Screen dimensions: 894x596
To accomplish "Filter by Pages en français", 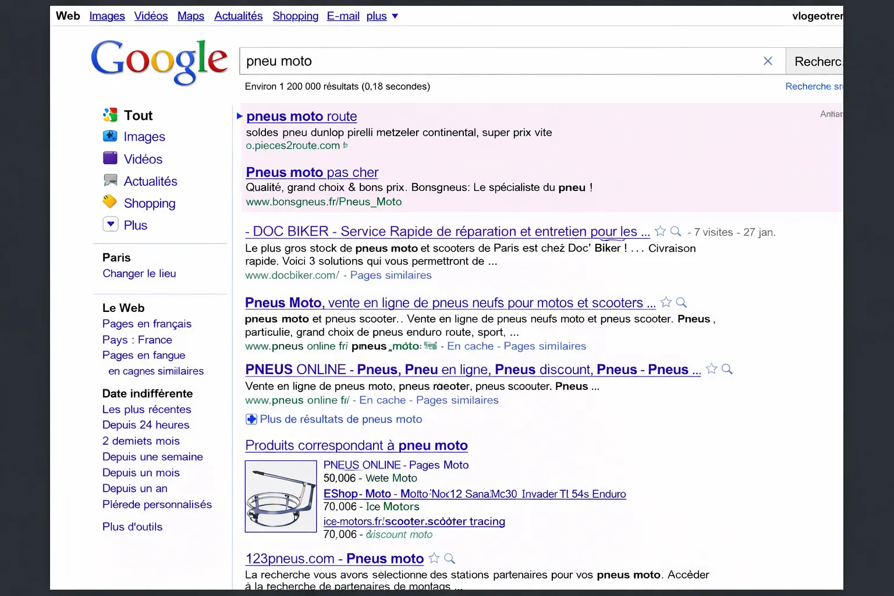I will [147, 324].
